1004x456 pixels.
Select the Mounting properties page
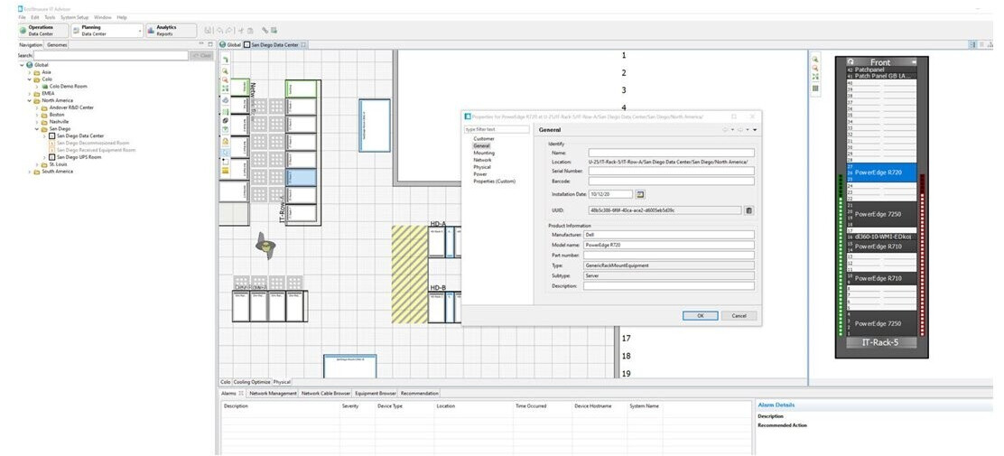tap(484, 153)
